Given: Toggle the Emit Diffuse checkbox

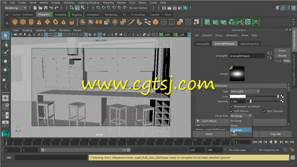Looking at the screenshot, I should click(x=231, y=111).
